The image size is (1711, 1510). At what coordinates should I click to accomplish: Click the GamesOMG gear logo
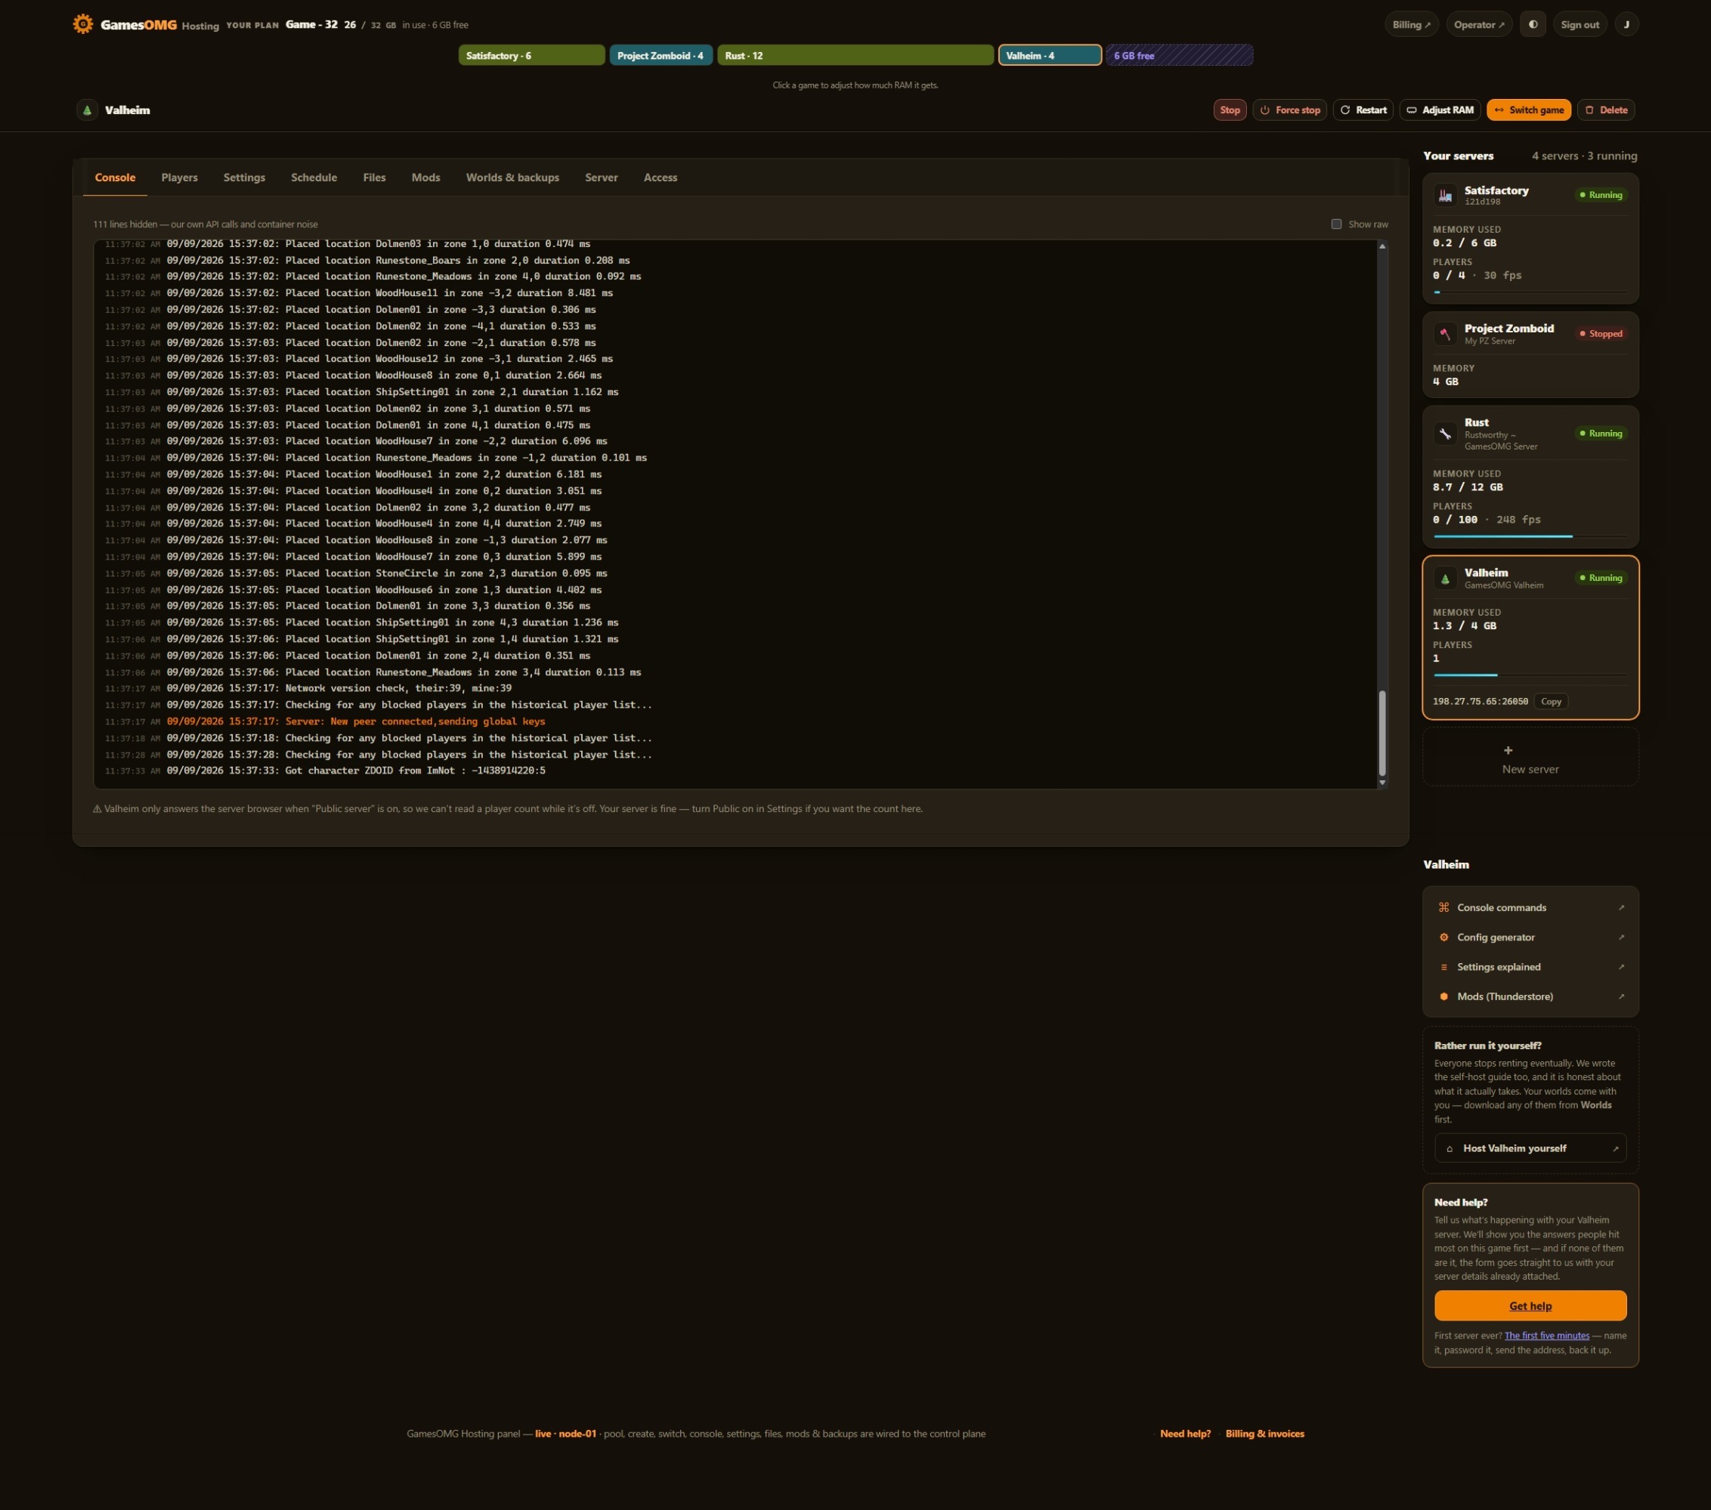83,24
